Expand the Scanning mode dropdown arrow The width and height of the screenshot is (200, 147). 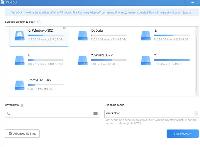pos(196,113)
